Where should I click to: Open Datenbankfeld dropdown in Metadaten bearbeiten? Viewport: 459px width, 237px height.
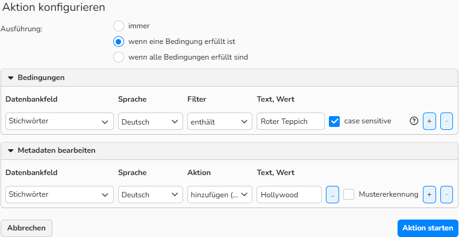click(60, 195)
